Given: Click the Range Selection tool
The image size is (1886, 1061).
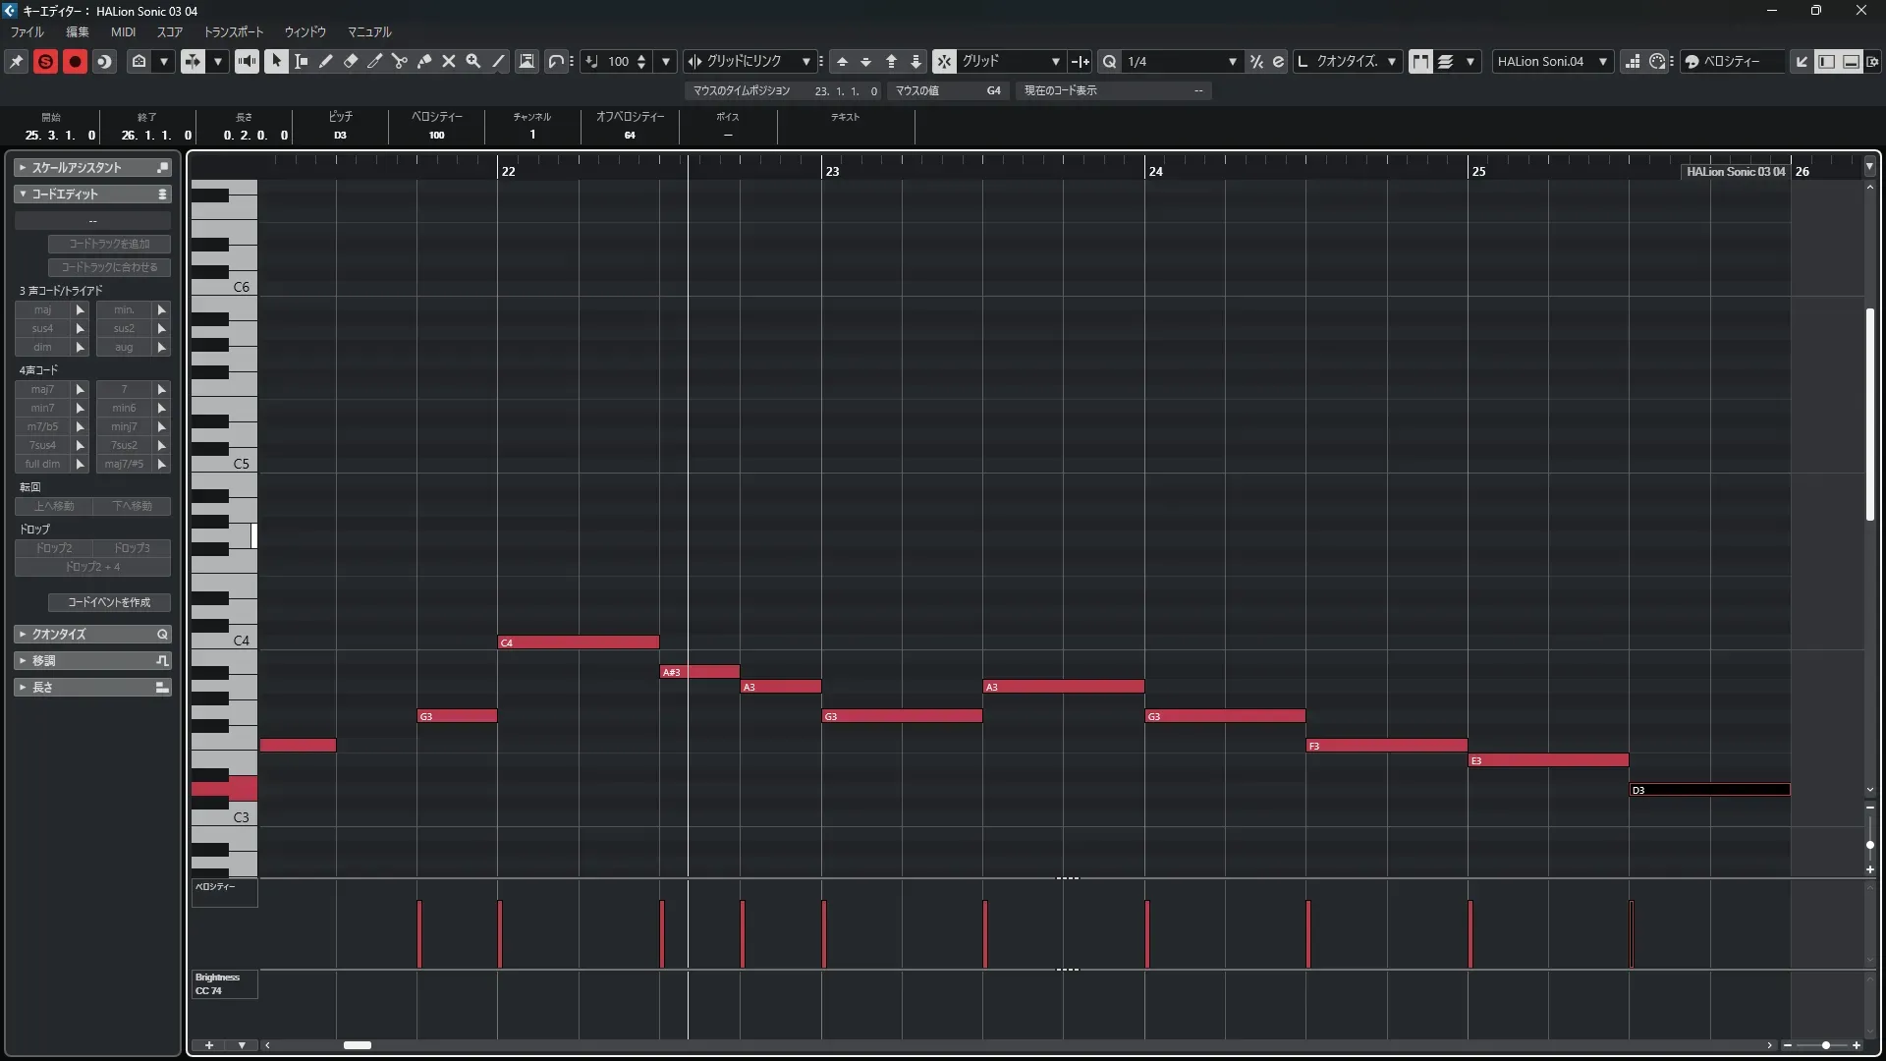Looking at the screenshot, I should click(x=302, y=61).
